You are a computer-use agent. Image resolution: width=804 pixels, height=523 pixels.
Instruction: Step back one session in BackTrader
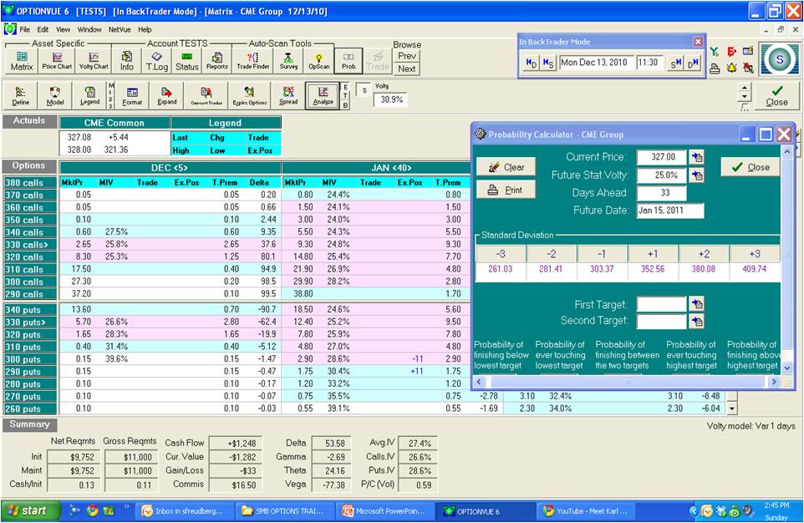548,63
